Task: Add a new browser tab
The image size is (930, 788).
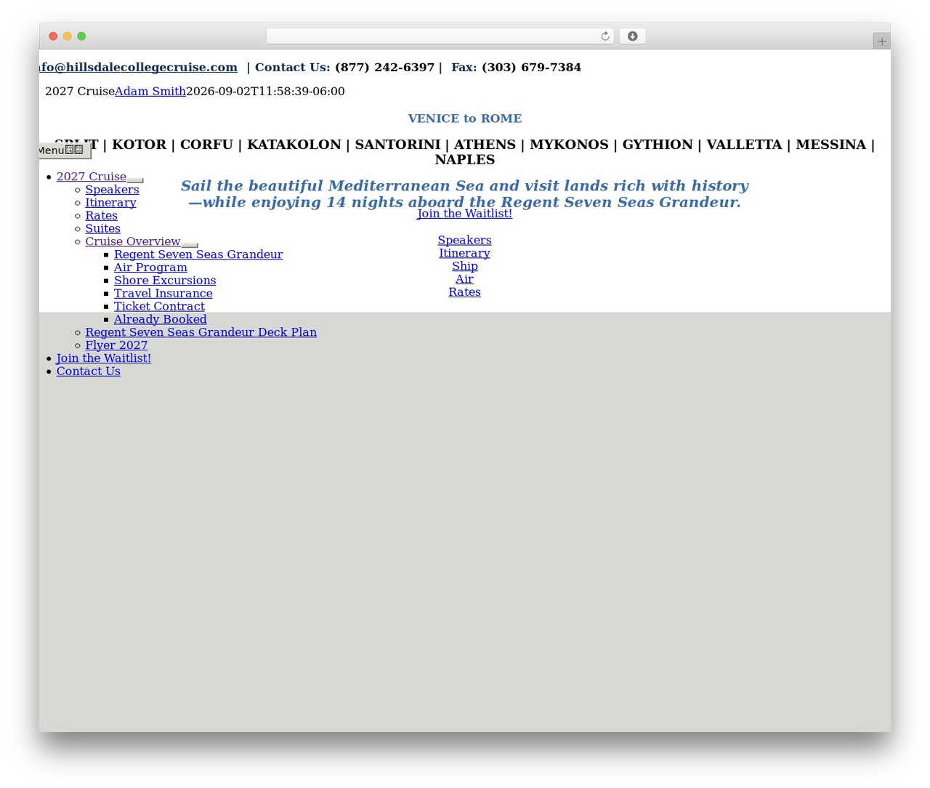Action: click(881, 41)
